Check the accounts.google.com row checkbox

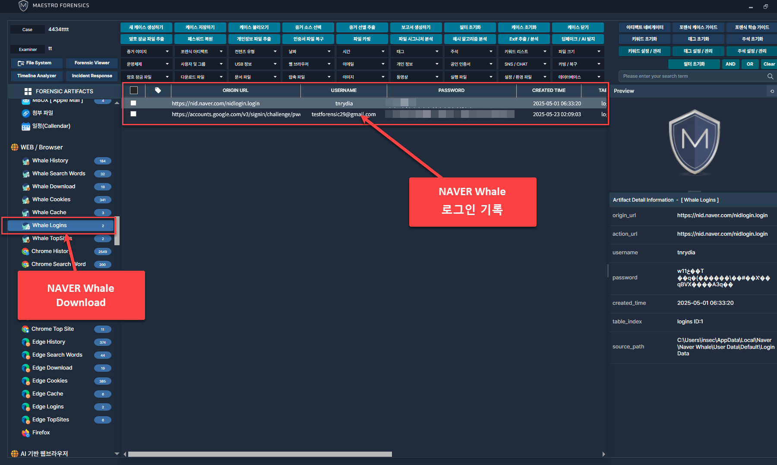133,114
